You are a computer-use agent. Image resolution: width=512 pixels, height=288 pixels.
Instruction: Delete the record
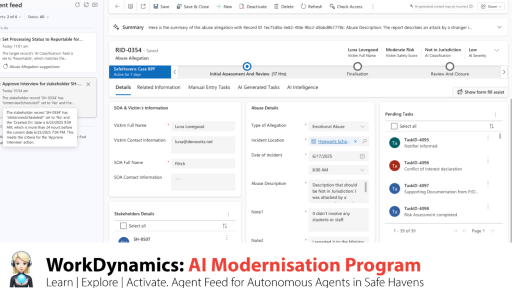[x=284, y=6]
